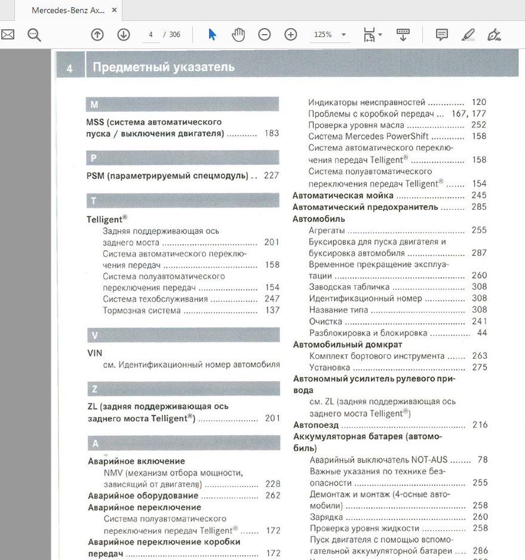Activate the hand pan tool
The width and height of the screenshot is (525, 560).
[238, 35]
